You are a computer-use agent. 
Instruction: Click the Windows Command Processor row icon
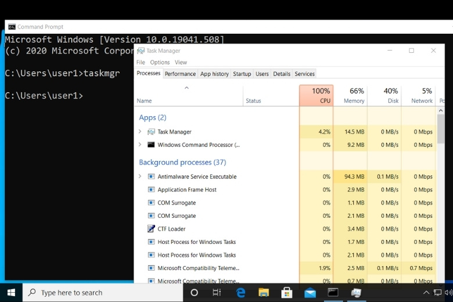tap(151, 145)
